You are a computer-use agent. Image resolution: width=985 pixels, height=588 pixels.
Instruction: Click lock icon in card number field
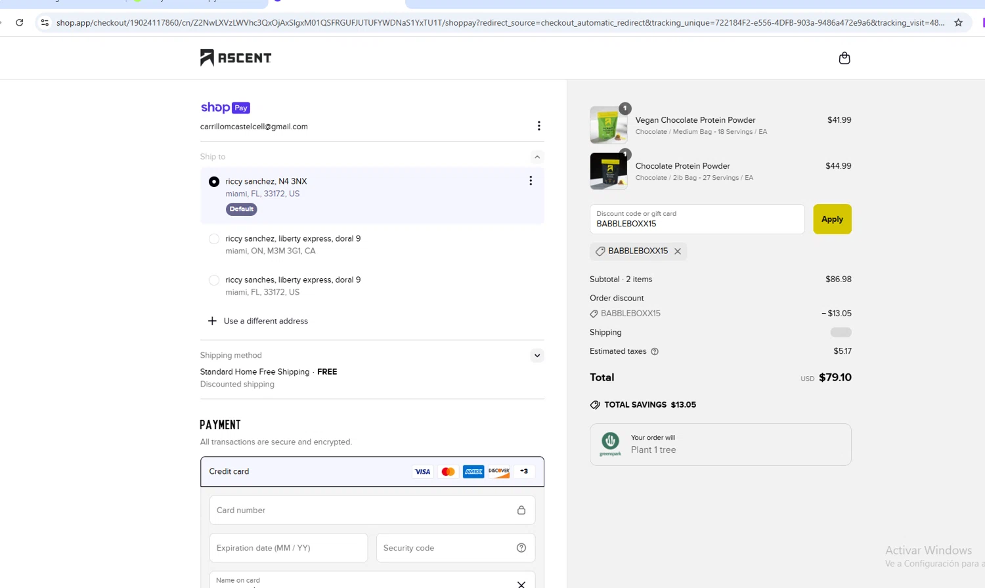tap(521, 510)
